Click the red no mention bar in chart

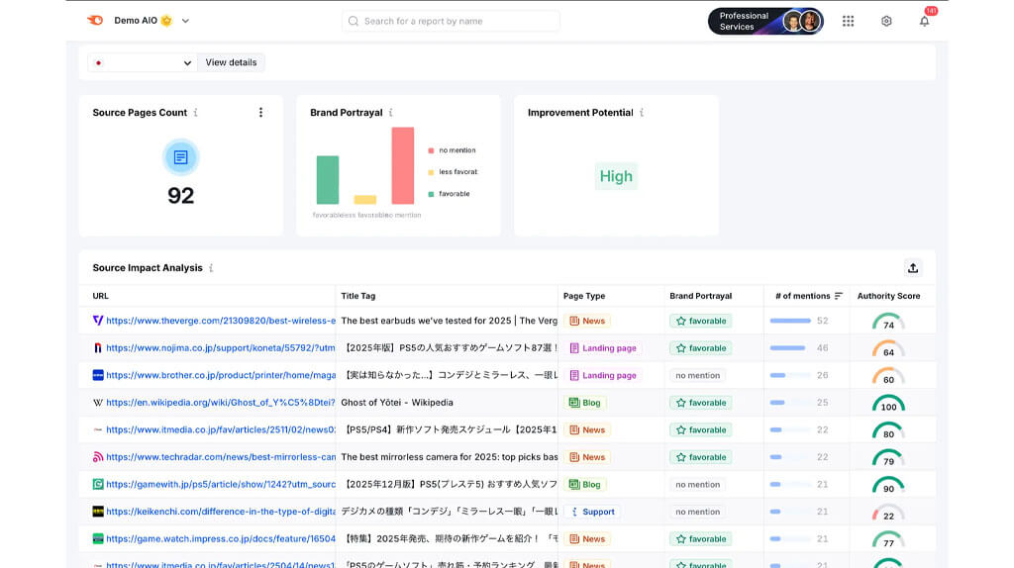[402, 165]
